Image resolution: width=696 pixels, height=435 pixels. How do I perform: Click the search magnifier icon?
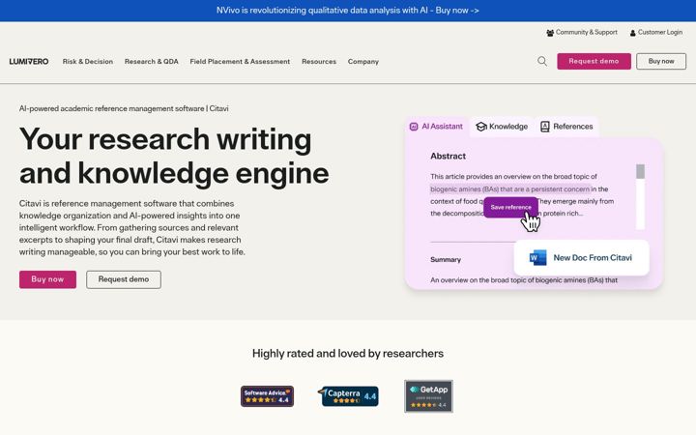coord(542,61)
